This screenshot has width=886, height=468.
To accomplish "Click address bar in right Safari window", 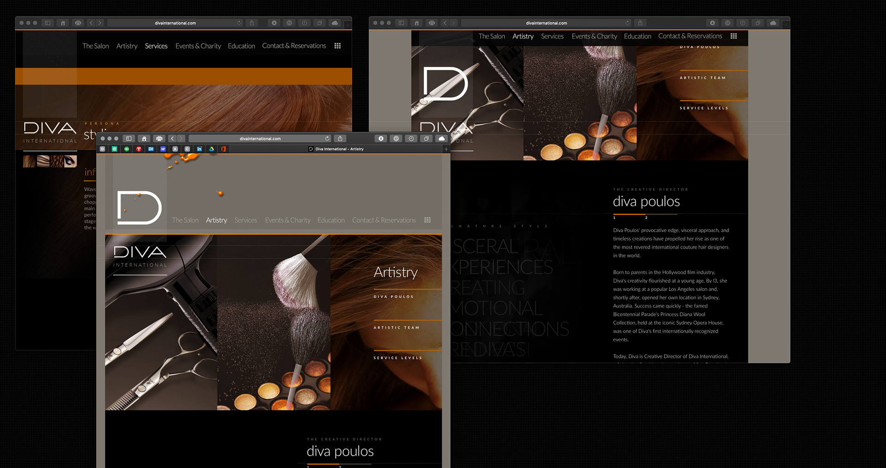I will [547, 23].
